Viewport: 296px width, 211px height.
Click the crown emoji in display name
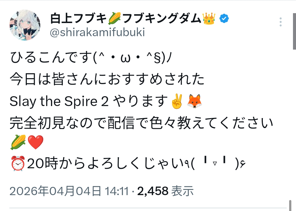tap(209, 19)
